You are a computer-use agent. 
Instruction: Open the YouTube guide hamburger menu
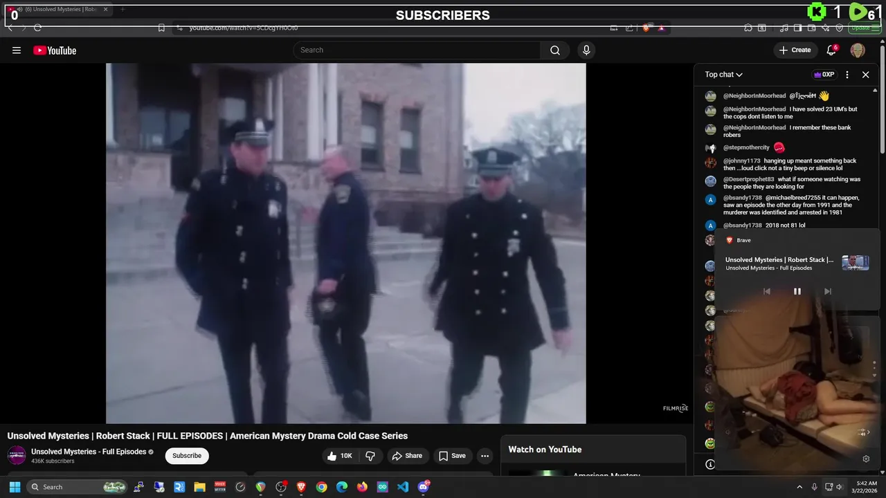pos(17,50)
